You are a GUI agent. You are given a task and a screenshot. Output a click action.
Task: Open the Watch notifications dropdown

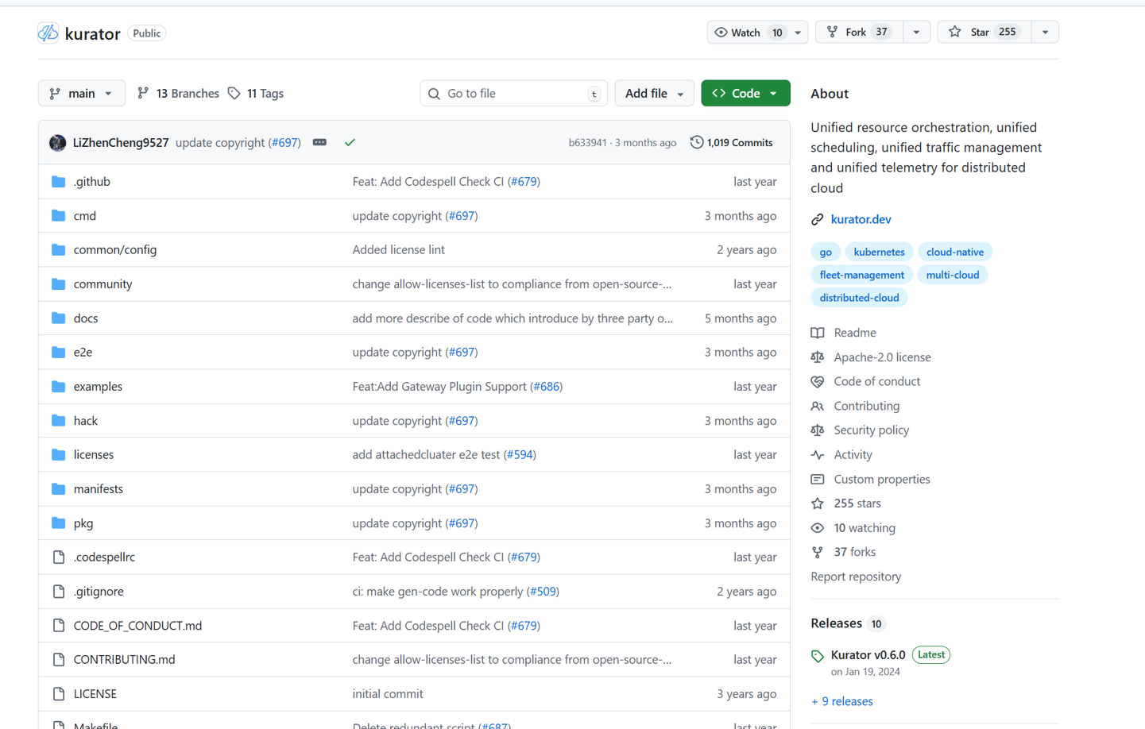coord(757,33)
